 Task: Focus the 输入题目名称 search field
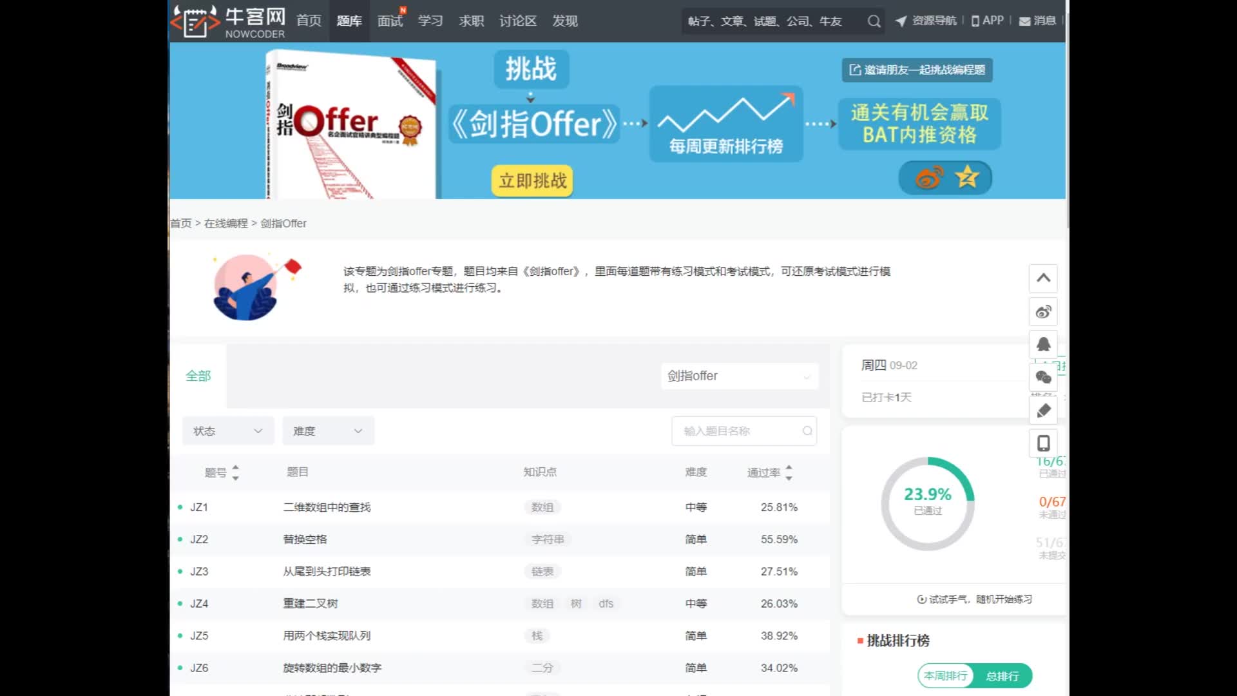(x=744, y=431)
